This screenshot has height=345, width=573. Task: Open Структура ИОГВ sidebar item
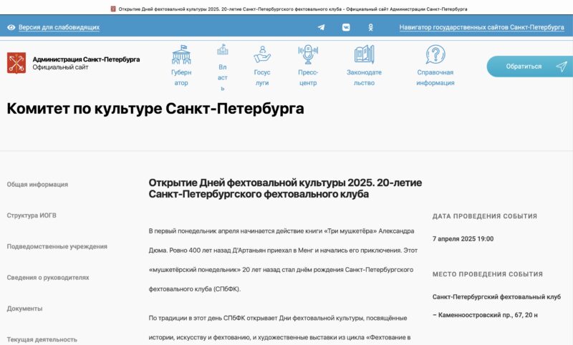(x=32, y=215)
